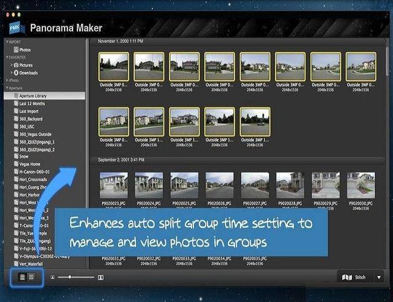The width and height of the screenshot is (393, 302).
Task: Click the album icon beside Vegas Home
Action: [16, 164]
